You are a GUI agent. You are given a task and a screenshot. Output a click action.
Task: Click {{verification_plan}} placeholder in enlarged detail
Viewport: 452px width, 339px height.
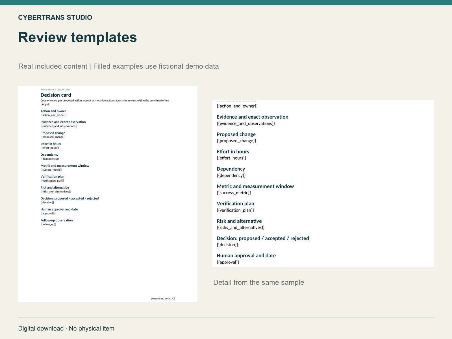[235, 210]
